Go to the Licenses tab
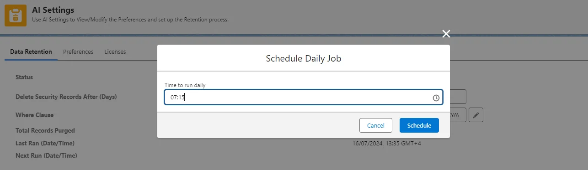 click(x=115, y=52)
